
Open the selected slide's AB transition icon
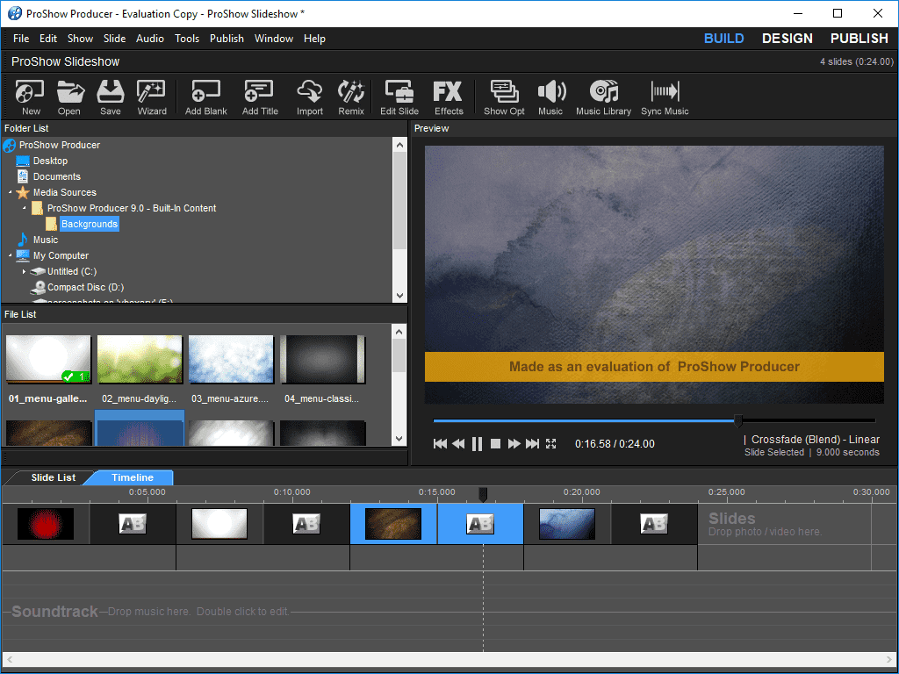(480, 524)
